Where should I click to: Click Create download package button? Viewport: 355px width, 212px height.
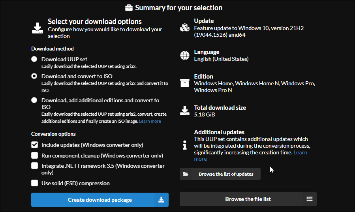(x=100, y=200)
